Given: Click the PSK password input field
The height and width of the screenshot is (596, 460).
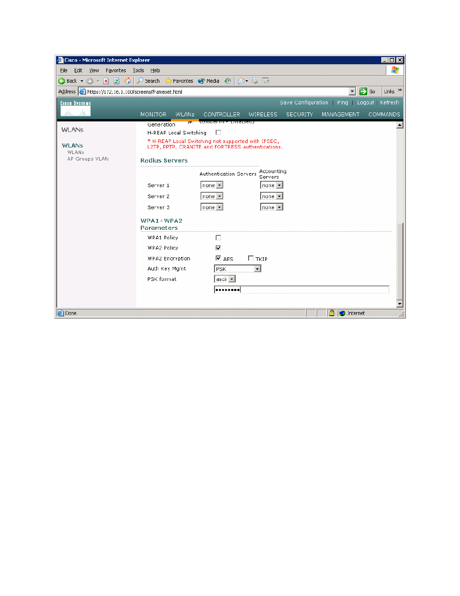Looking at the screenshot, I should point(301,289).
